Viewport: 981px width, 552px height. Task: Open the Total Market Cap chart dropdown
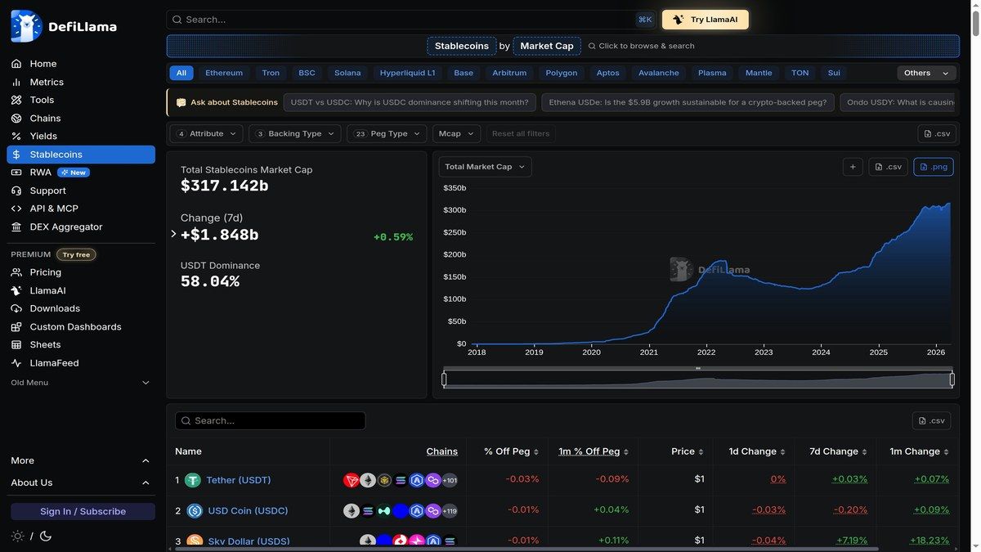(484, 166)
